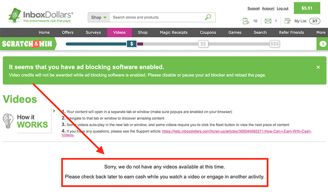
Task: Open the Shop navigation tab
Action: (142, 33)
